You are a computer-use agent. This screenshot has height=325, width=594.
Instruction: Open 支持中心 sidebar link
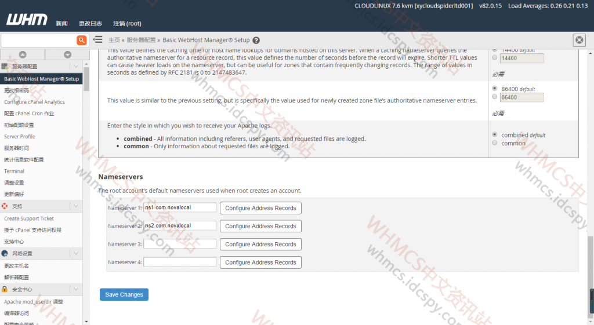[x=14, y=242]
